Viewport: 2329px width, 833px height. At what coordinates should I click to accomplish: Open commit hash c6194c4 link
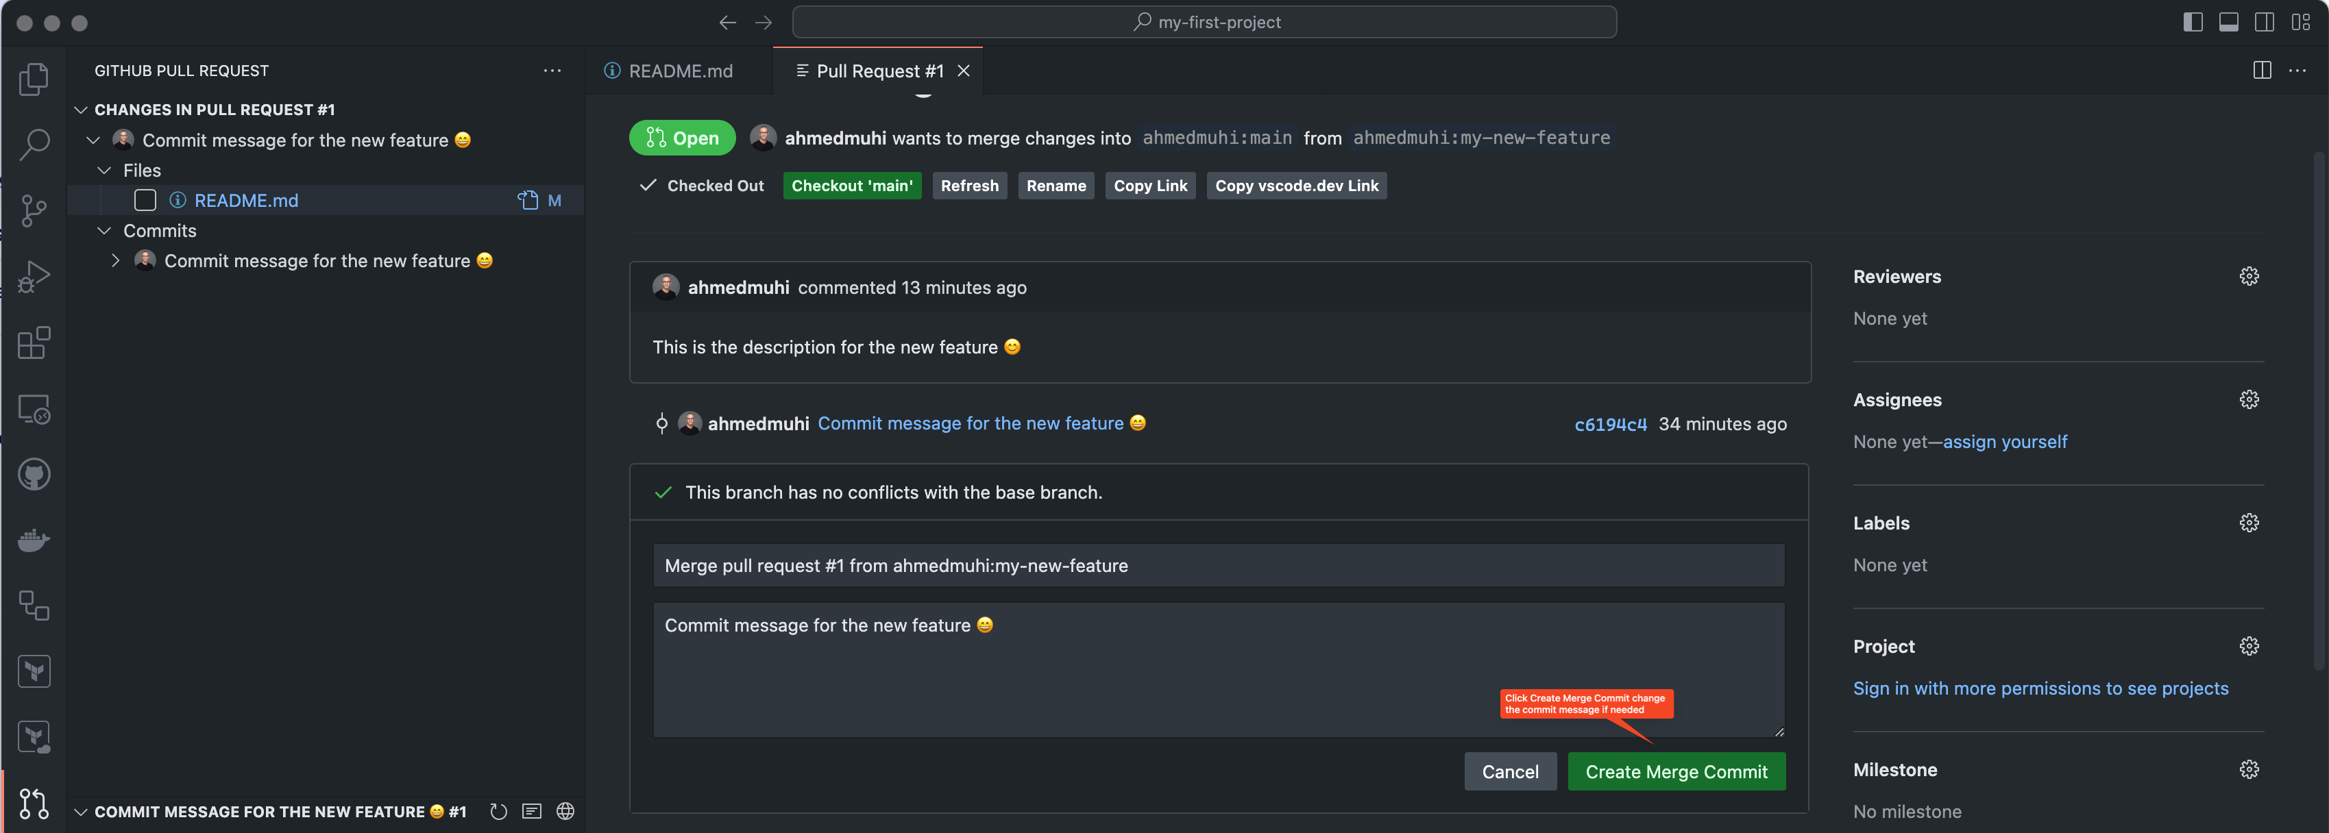(1610, 424)
